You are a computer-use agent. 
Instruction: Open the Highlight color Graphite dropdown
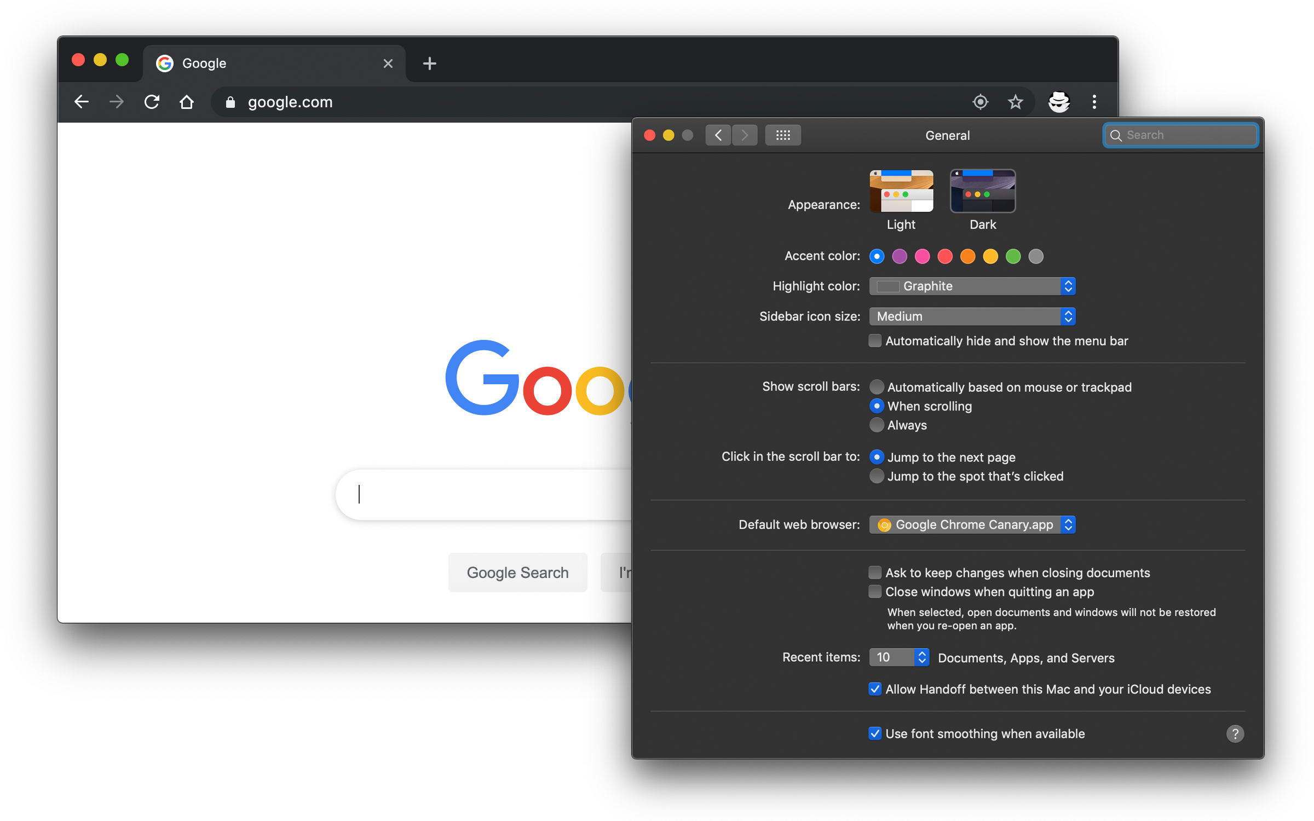coord(972,286)
